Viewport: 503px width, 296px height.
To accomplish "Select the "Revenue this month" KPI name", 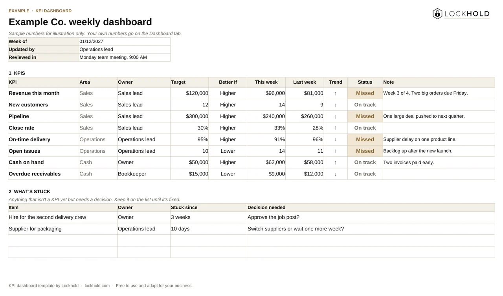I will 34,93.
